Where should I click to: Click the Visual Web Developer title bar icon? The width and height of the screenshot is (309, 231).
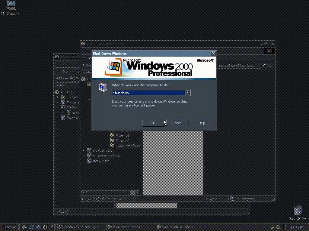(83, 44)
